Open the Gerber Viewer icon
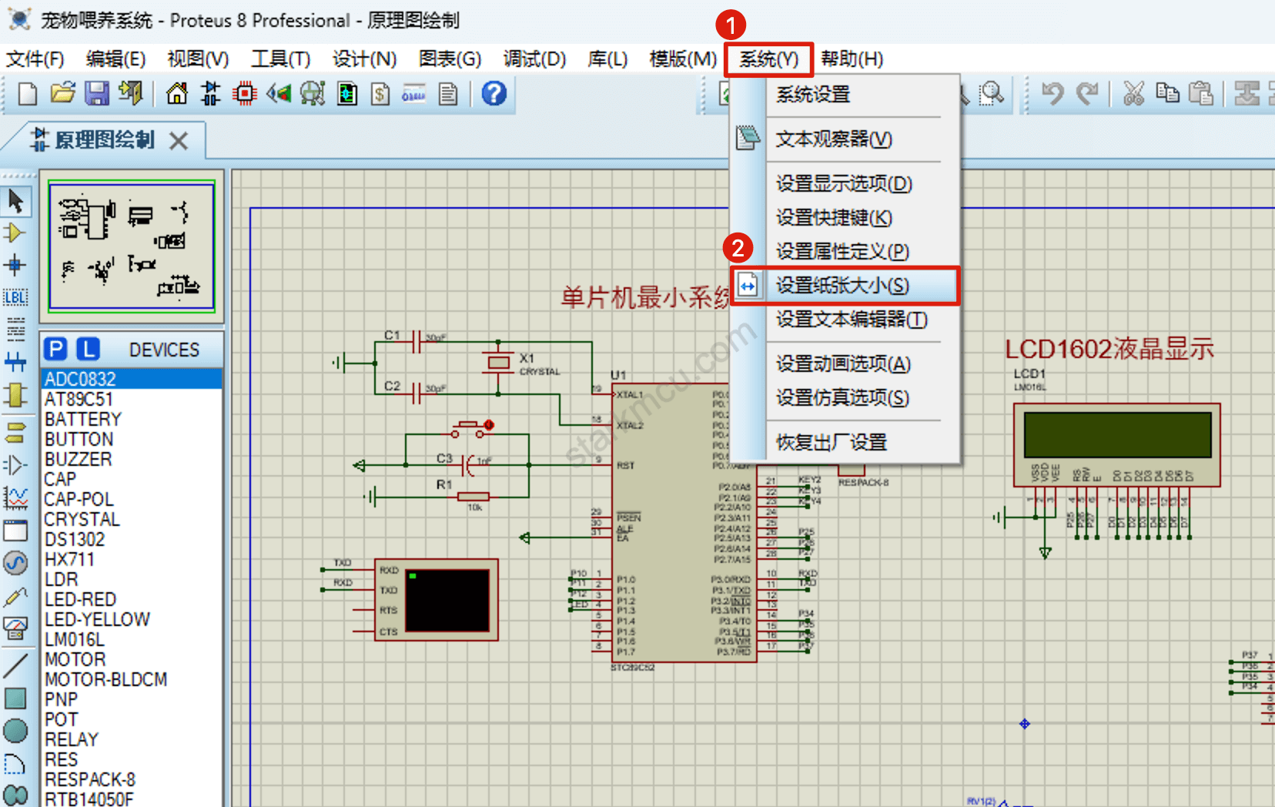Image resolution: width=1275 pixels, height=807 pixels. click(x=313, y=94)
